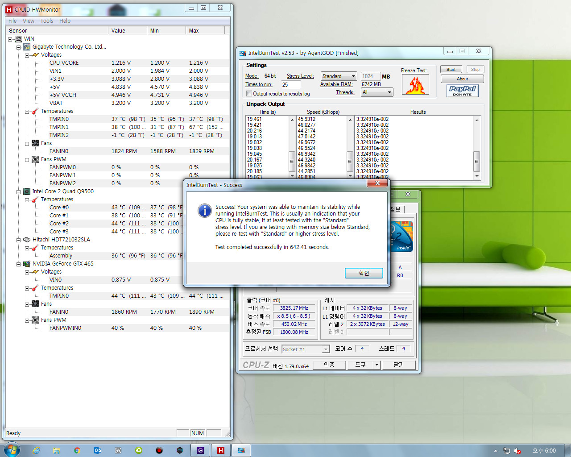Viewport: 571px width, 457px height.
Task: Switch to HWMonitor via red H taskbar icon
Action: pyautogui.click(x=221, y=450)
